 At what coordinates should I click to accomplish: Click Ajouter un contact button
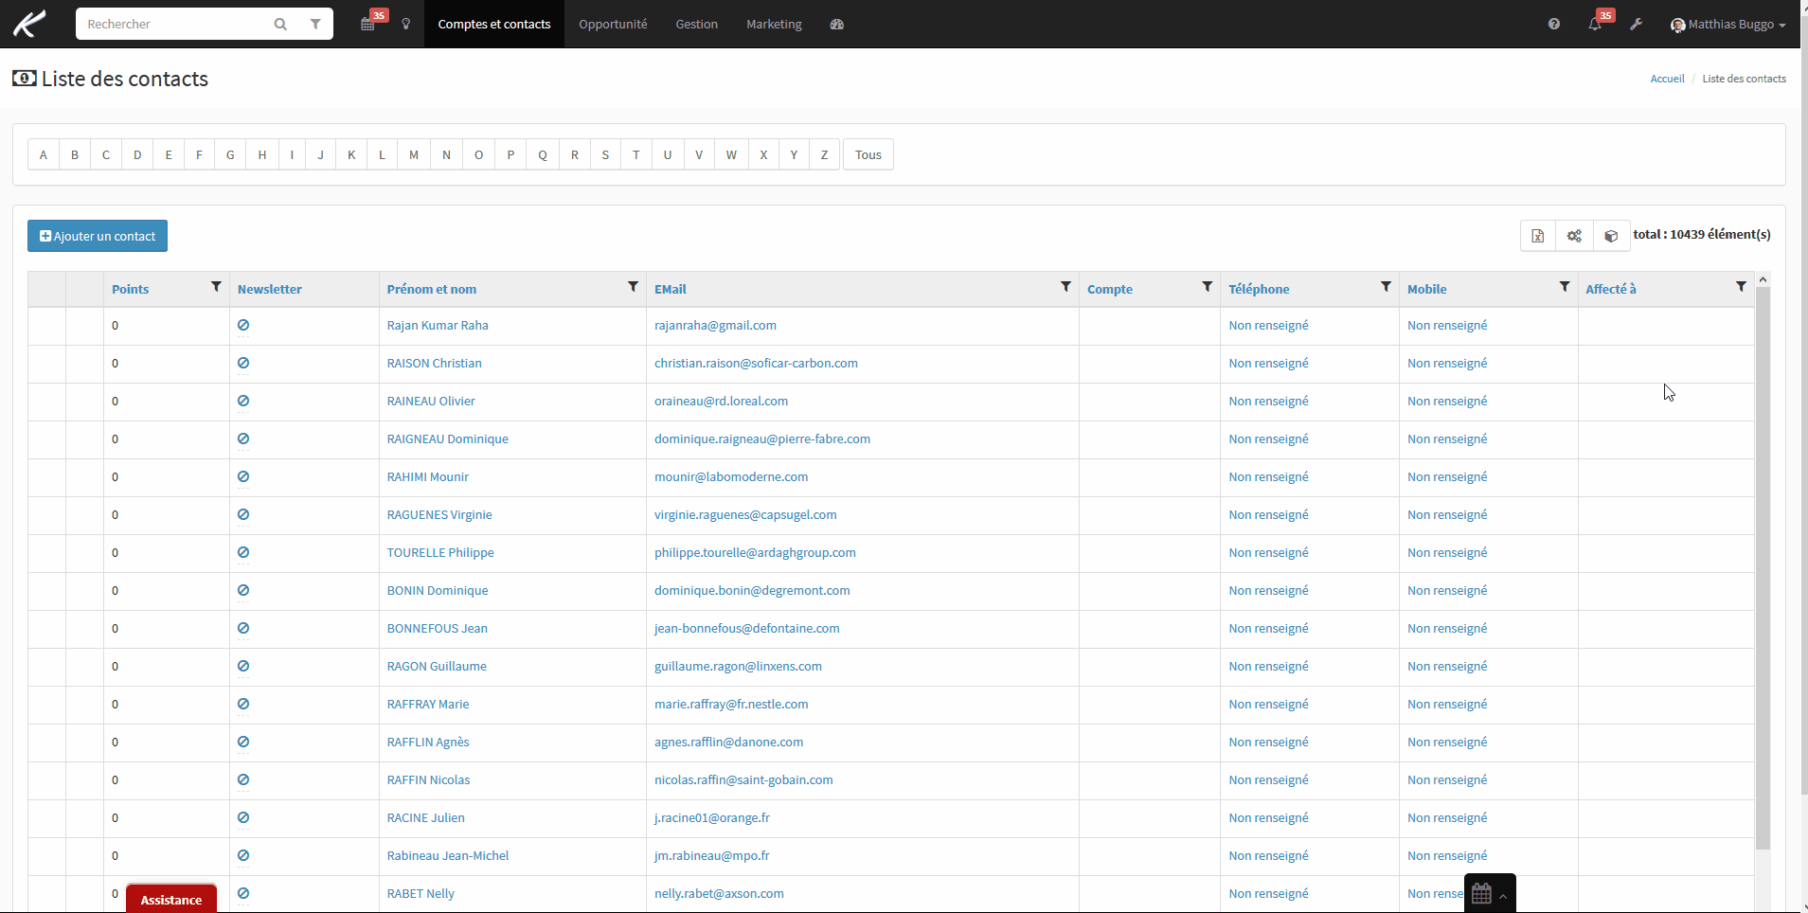98,236
